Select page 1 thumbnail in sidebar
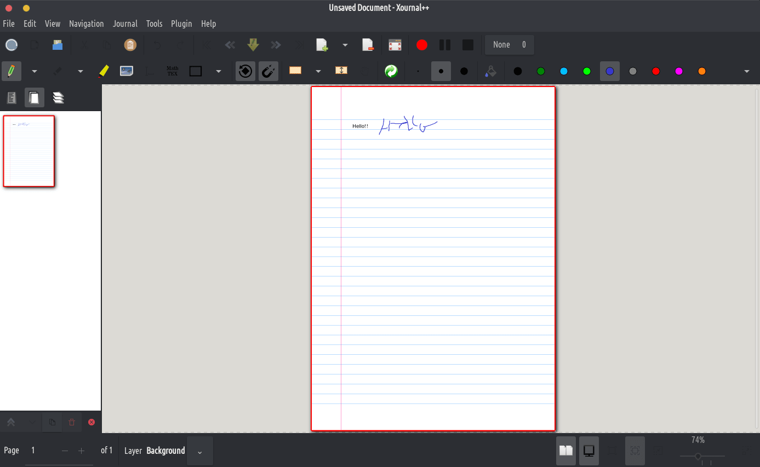This screenshot has height=467, width=760. tap(29, 151)
